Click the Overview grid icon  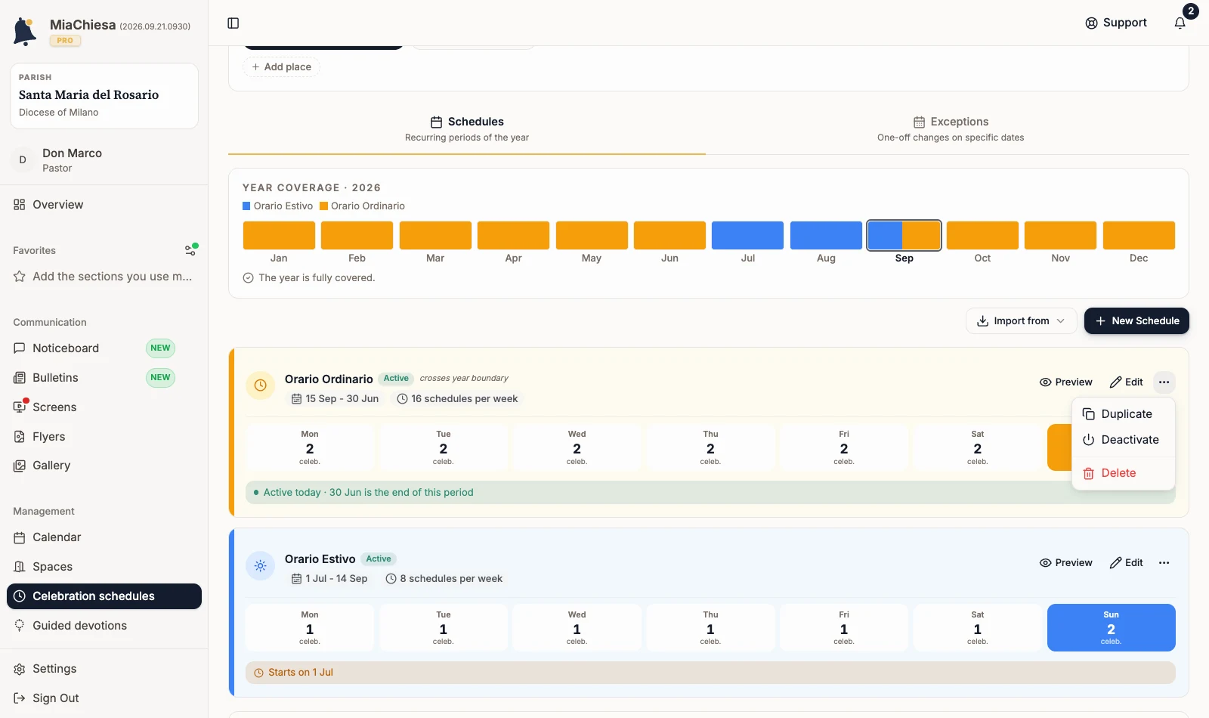point(20,205)
